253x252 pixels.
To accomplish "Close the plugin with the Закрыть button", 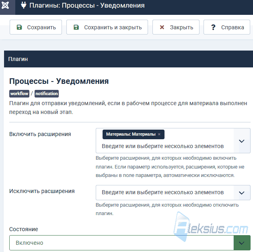I will [x=176, y=27].
